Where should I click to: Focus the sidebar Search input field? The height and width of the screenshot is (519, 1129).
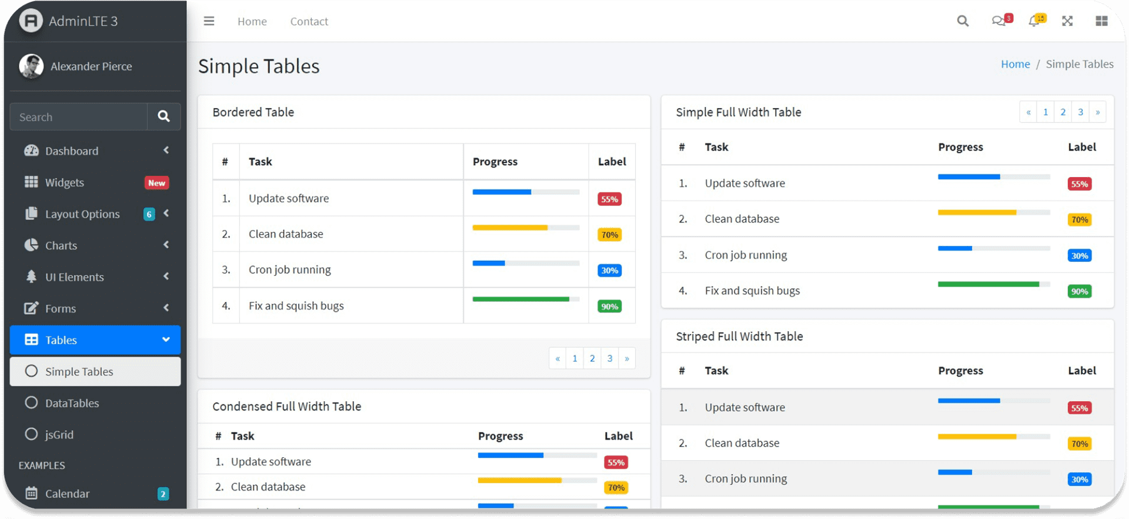(78, 117)
